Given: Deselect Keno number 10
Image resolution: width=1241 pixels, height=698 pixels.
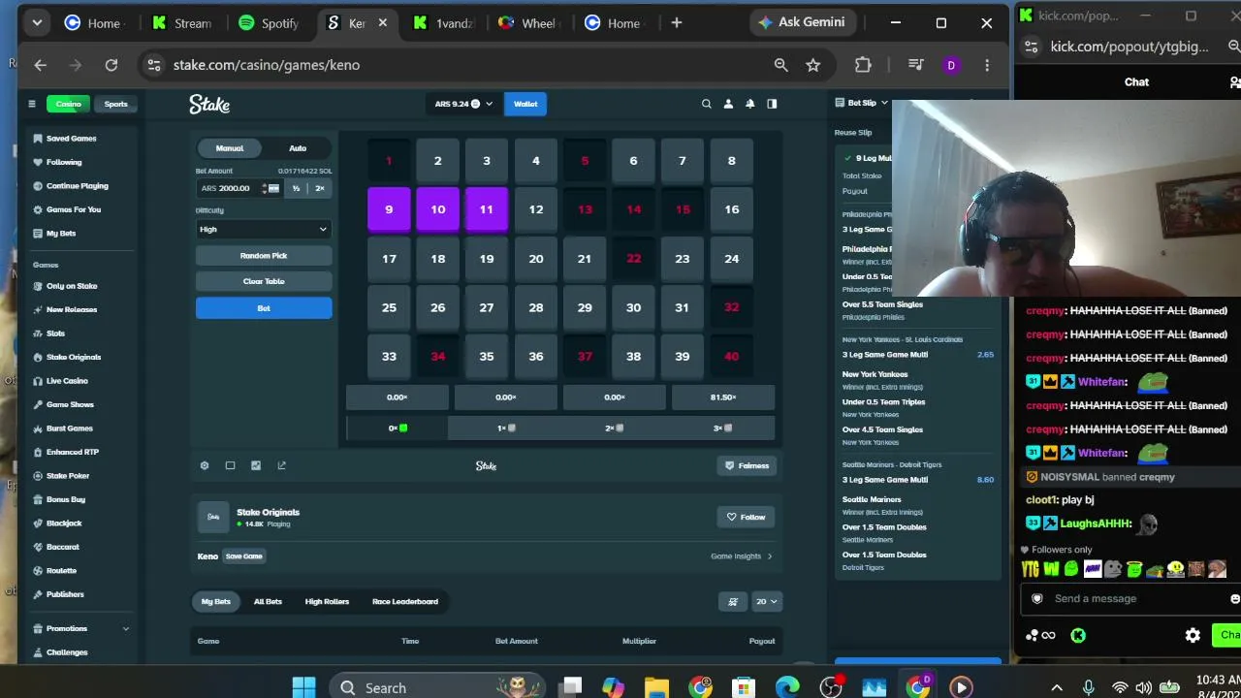Looking at the screenshot, I should (x=437, y=209).
